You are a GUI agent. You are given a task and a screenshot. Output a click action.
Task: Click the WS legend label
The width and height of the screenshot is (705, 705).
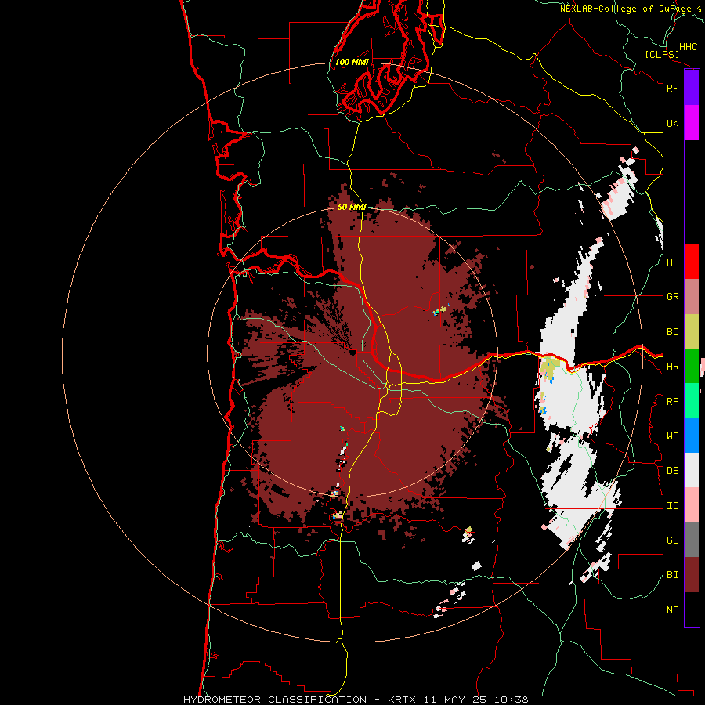tap(673, 436)
